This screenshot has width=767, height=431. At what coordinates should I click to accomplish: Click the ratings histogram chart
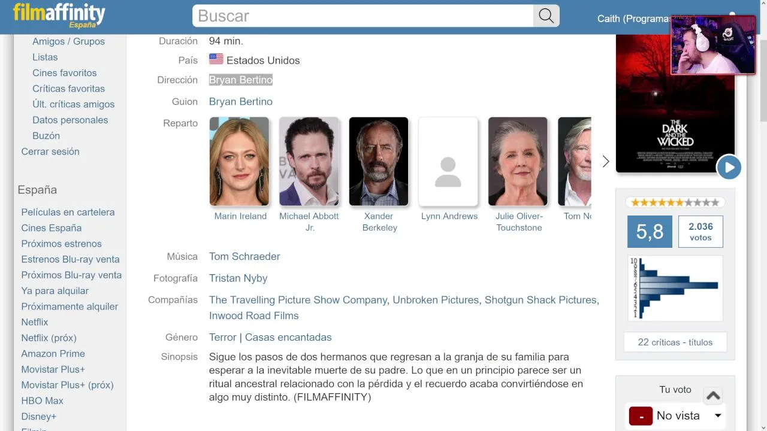tap(675, 288)
